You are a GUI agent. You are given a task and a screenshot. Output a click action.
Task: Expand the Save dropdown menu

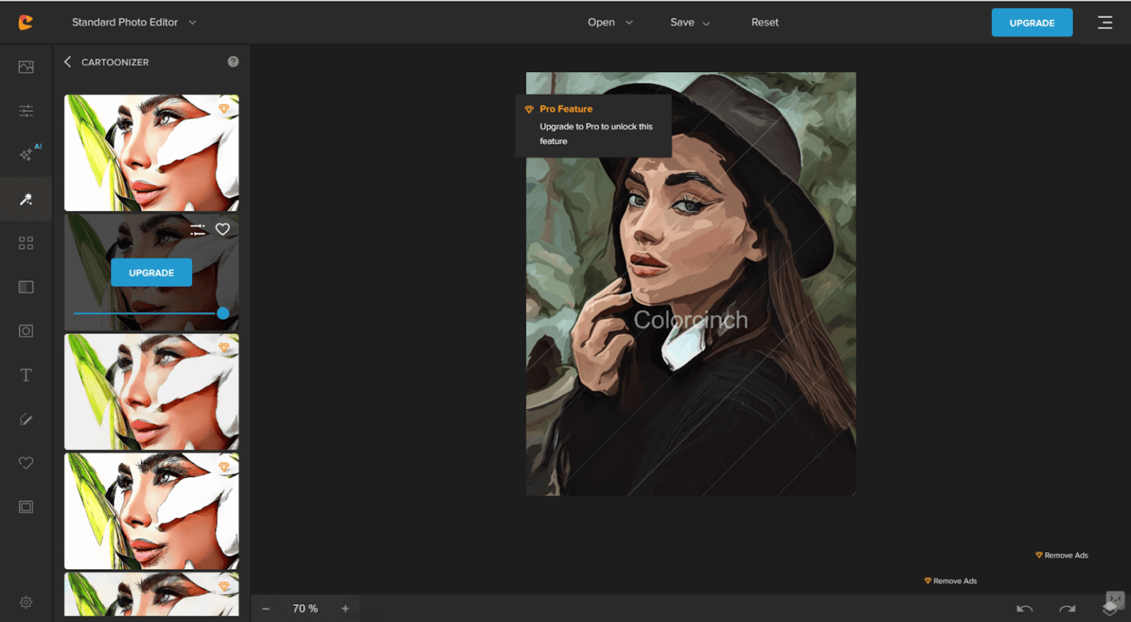[x=690, y=23]
